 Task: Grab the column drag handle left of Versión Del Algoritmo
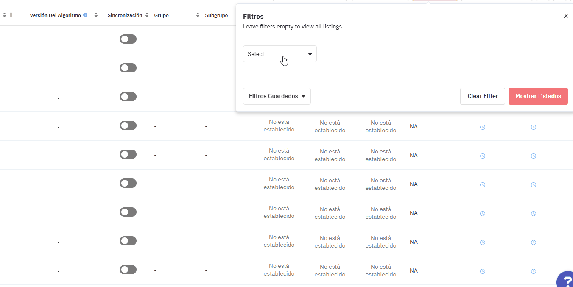coord(11,15)
